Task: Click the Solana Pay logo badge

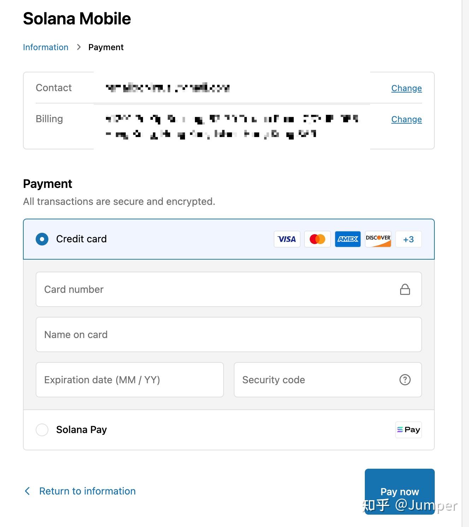Action: (408, 430)
